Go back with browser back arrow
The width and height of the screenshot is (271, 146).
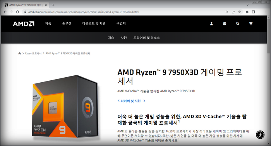5,12
